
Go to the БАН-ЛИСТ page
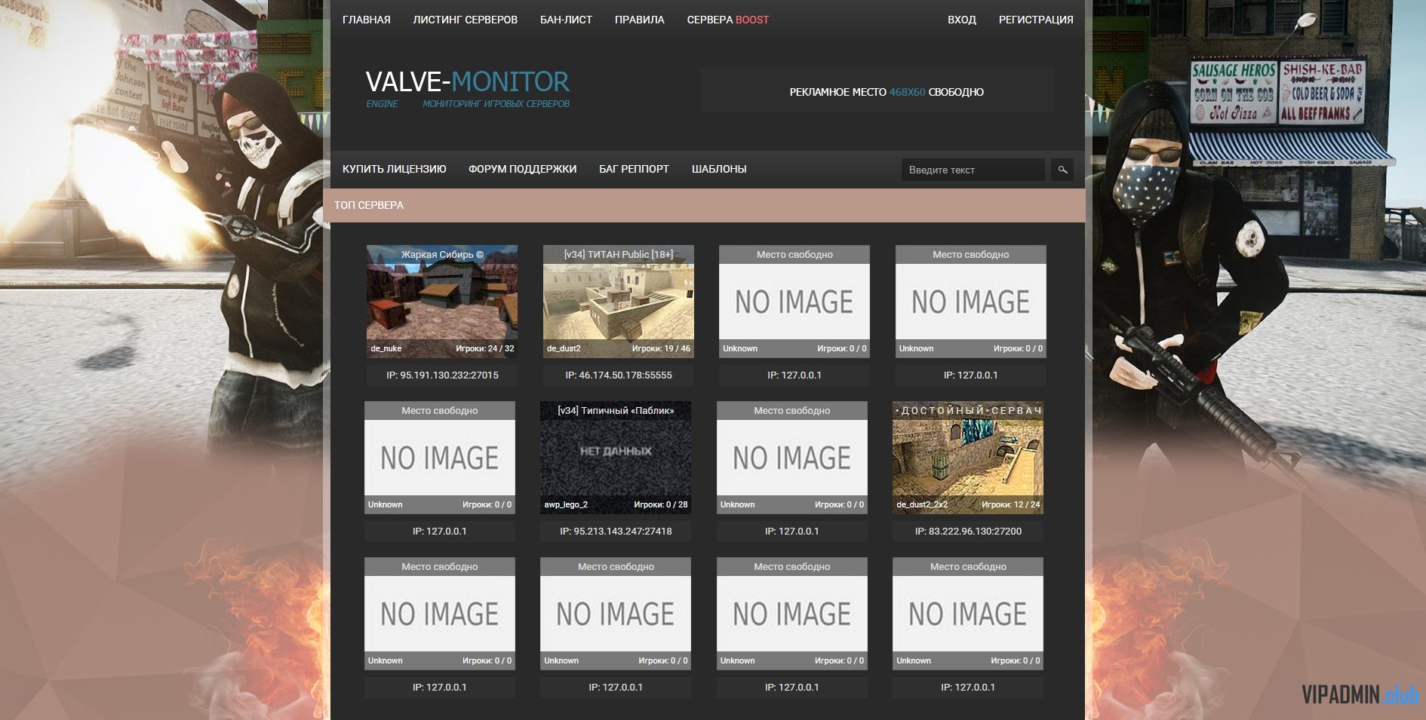coord(566,20)
